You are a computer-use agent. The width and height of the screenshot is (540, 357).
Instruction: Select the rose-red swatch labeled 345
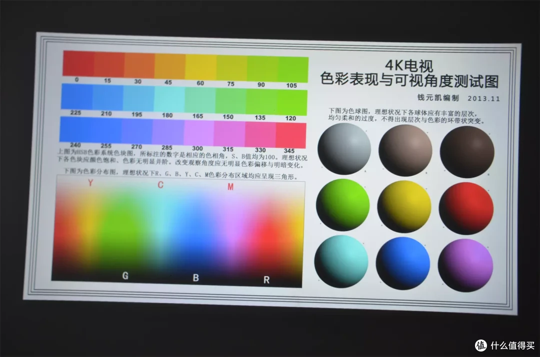click(x=291, y=136)
